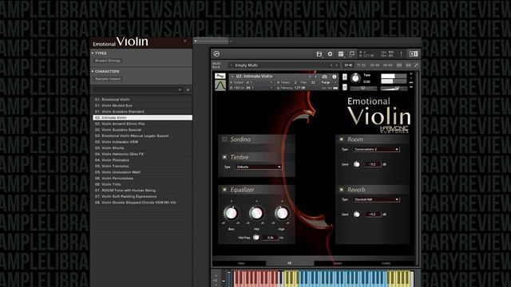Screen dimensions: 511x287
Task: Toggle the browser side pane icon
Action: [x=414, y=54]
